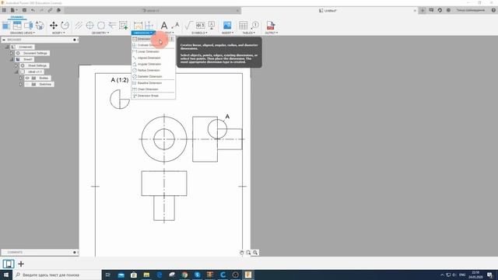Collapse the Dimensions dropdown header

[x=143, y=33]
